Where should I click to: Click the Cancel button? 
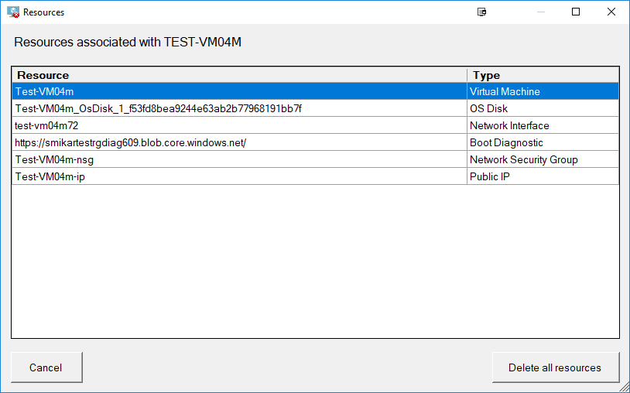(46, 367)
